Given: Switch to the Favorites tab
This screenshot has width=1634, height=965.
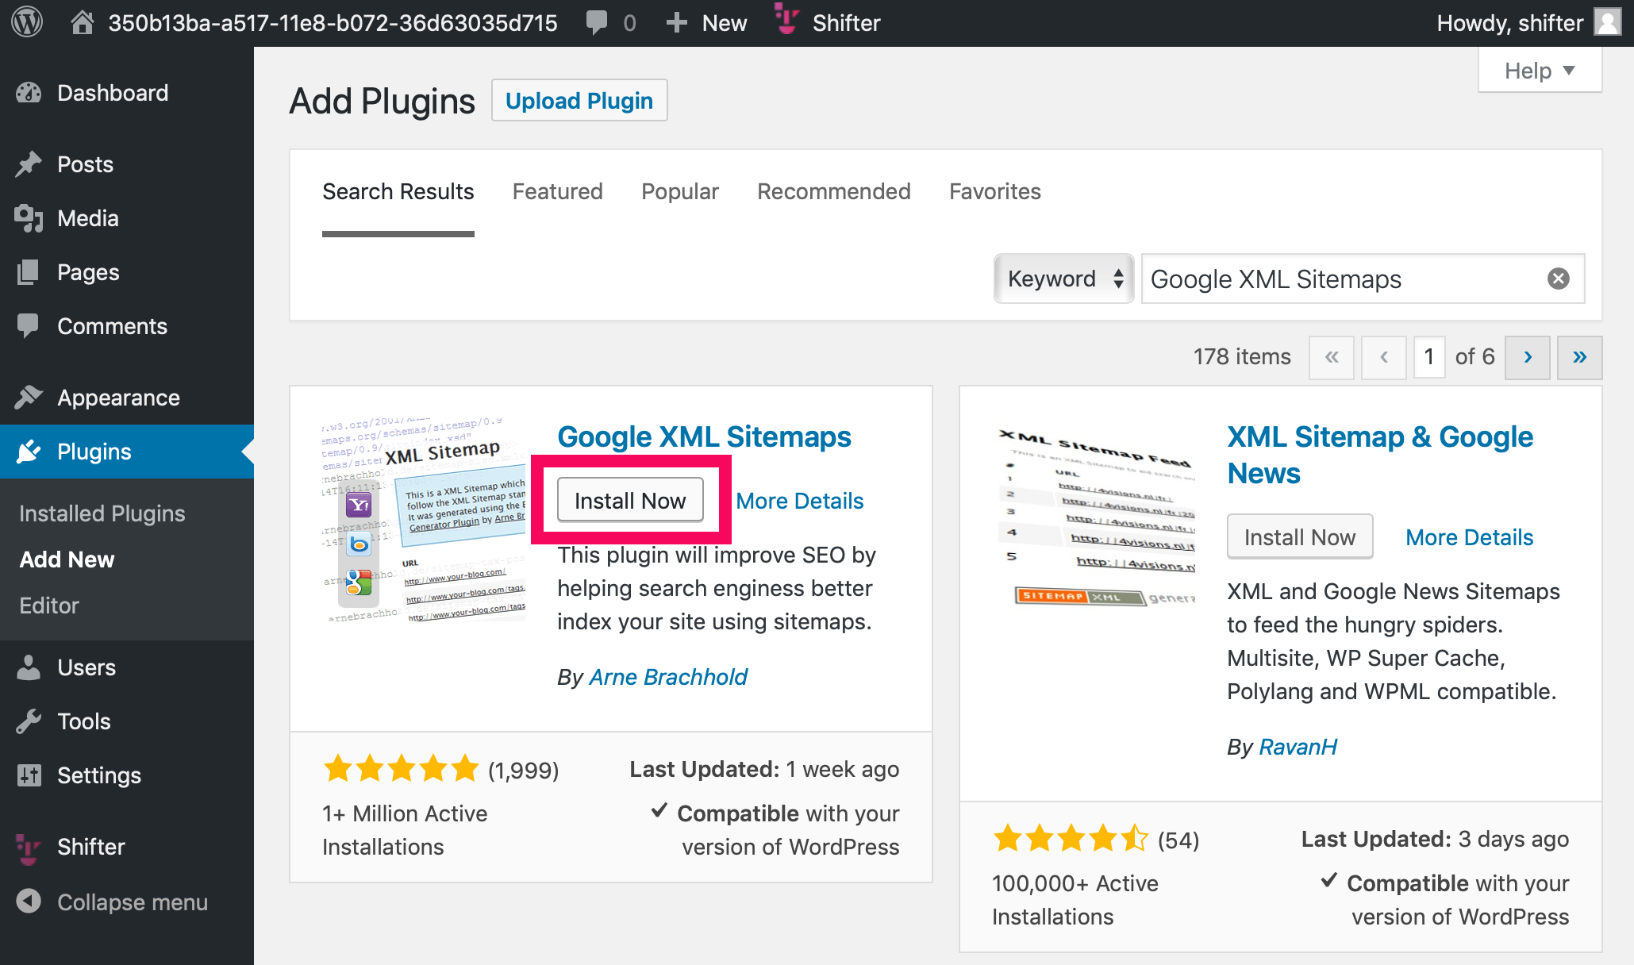Looking at the screenshot, I should (995, 192).
